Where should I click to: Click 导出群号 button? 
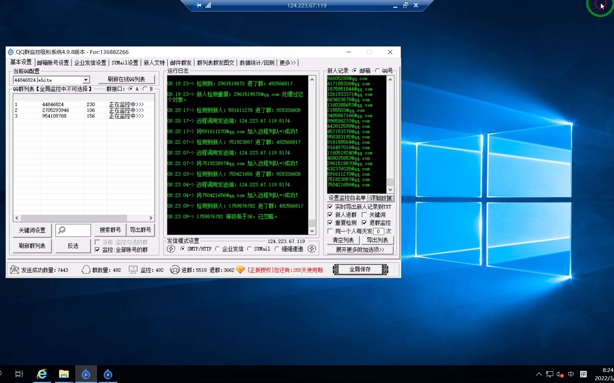click(140, 230)
